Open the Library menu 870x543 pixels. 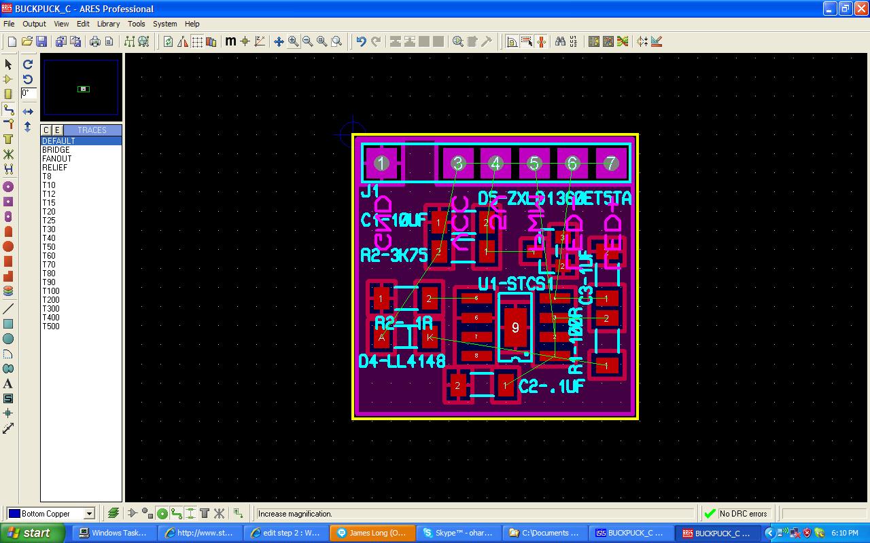[x=108, y=24]
